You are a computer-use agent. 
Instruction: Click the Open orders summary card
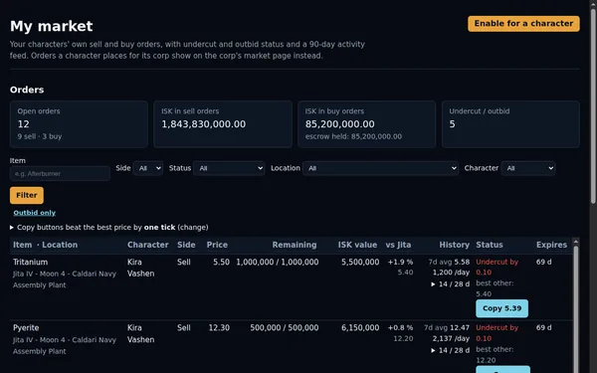[x=79, y=124]
